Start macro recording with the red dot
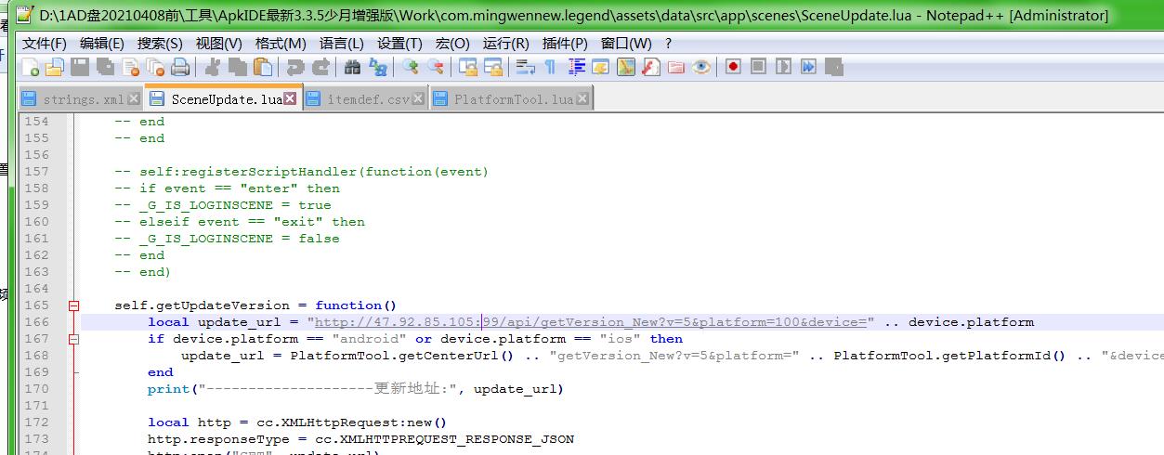Image resolution: width=1164 pixels, height=455 pixels. 733,67
